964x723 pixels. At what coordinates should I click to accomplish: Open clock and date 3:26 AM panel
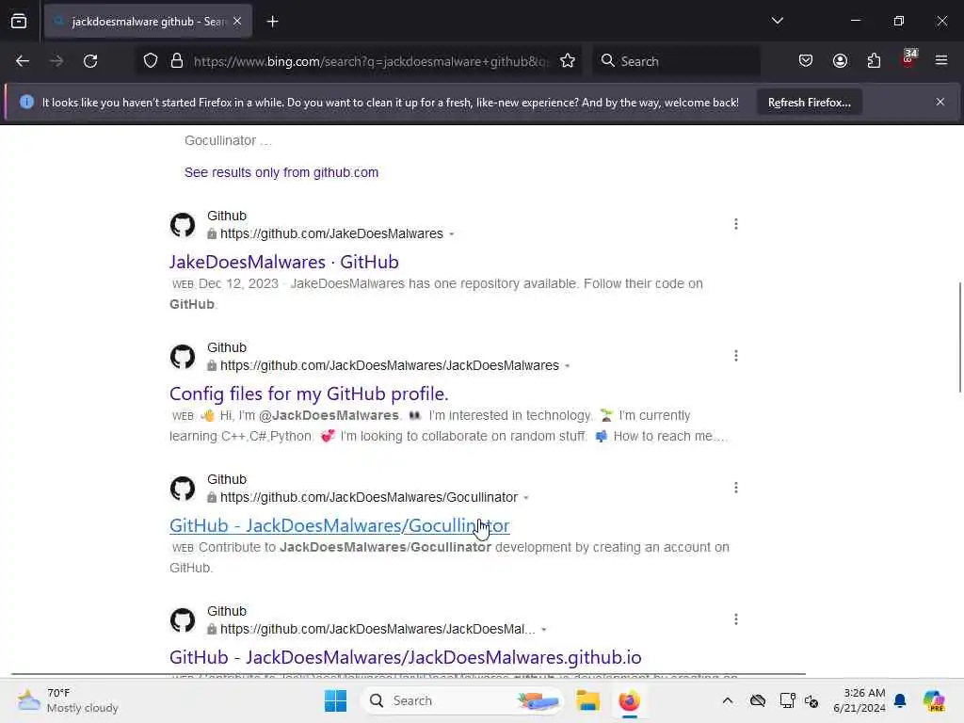859,700
